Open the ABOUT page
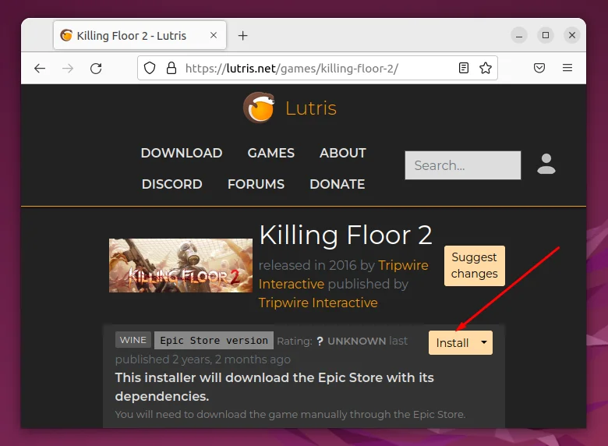The width and height of the screenshot is (608, 446). coord(343,153)
